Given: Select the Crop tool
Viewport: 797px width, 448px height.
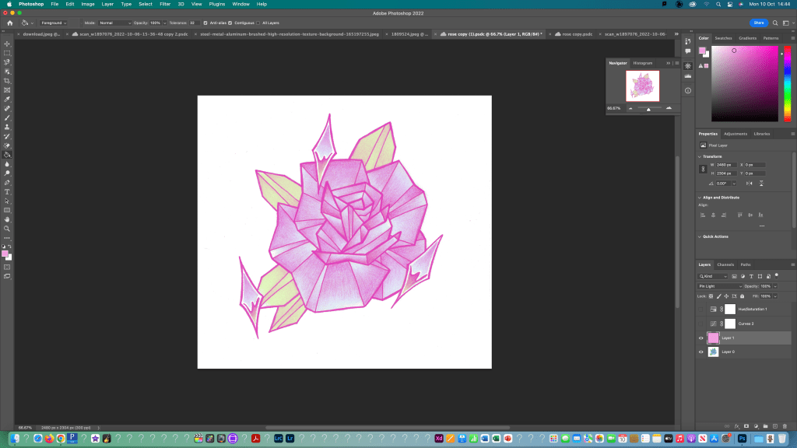Looking at the screenshot, I should tap(7, 81).
